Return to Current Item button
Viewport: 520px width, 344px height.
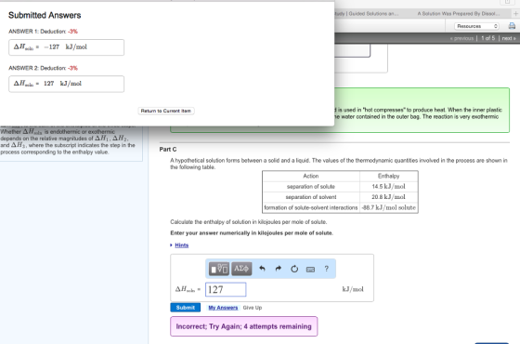coord(166,111)
